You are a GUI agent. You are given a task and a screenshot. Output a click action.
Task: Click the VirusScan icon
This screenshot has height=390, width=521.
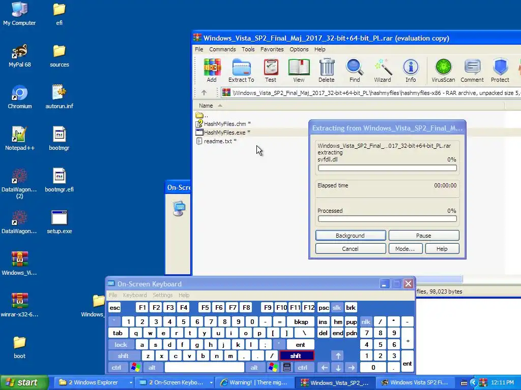tap(443, 70)
